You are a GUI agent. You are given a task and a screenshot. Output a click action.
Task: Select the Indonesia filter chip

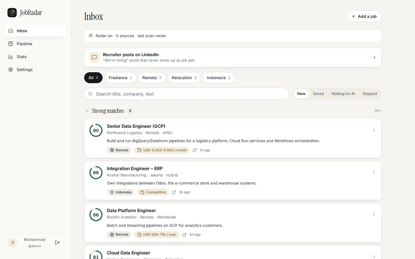click(219, 78)
